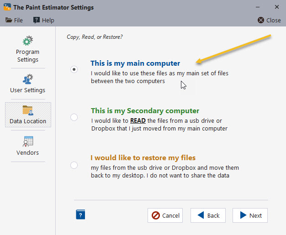Click 'I would like to restore my files' heading
The image size is (286, 235).
(143, 157)
